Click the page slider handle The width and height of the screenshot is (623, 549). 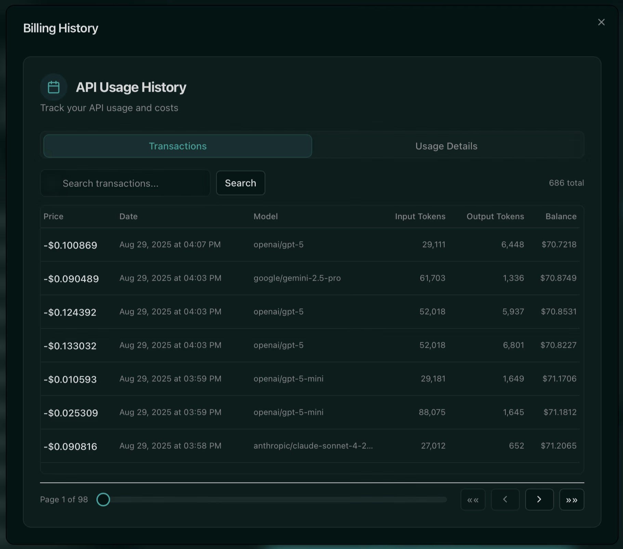click(103, 500)
